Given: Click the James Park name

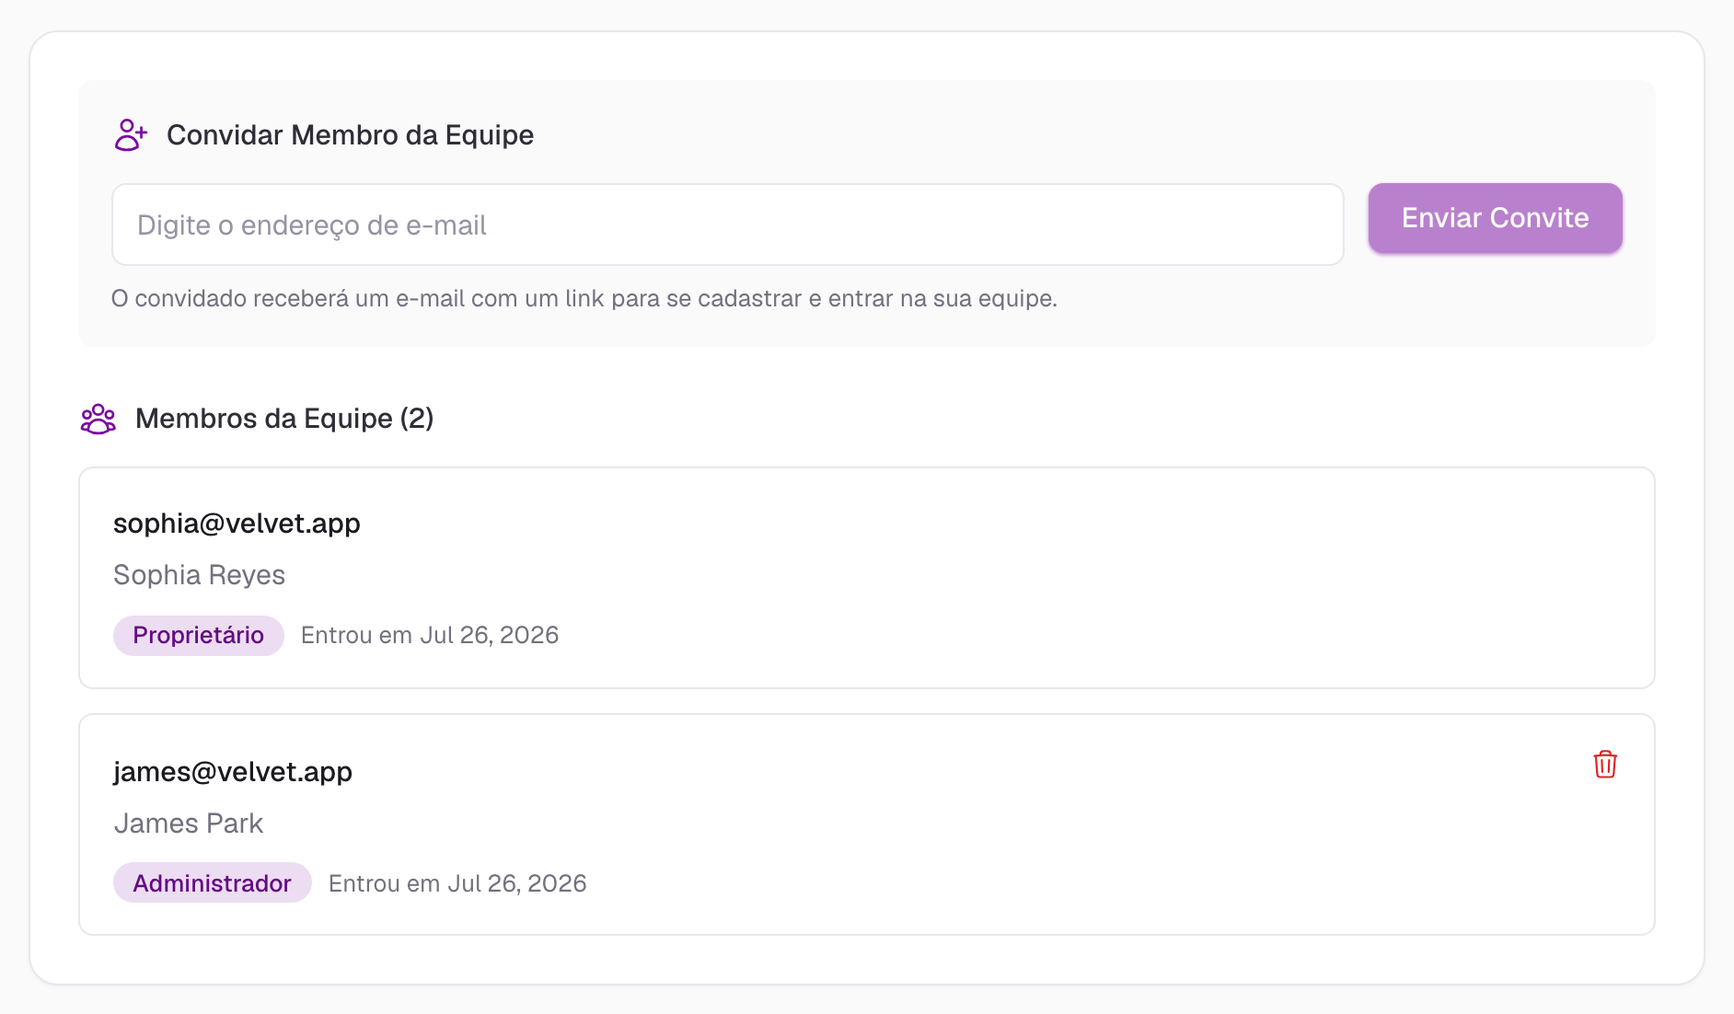Looking at the screenshot, I should [189, 824].
